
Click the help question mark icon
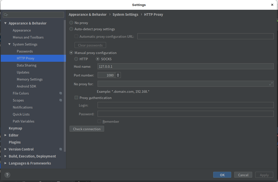pyautogui.click(x=8, y=175)
